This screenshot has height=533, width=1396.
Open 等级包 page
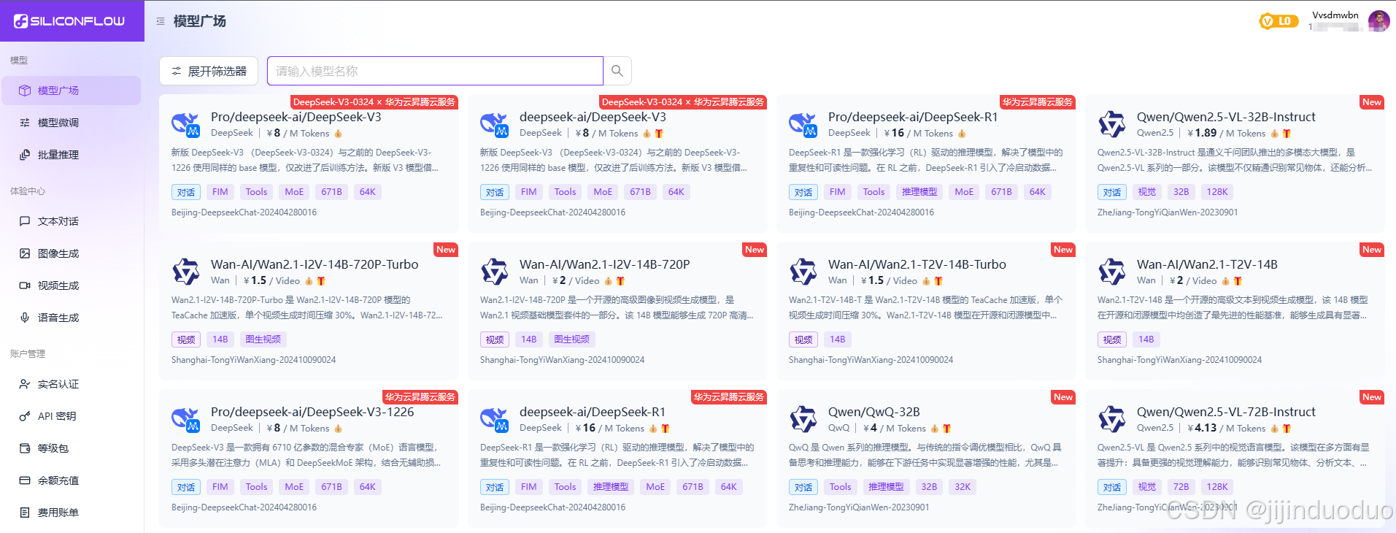pyautogui.click(x=71, y=448)
